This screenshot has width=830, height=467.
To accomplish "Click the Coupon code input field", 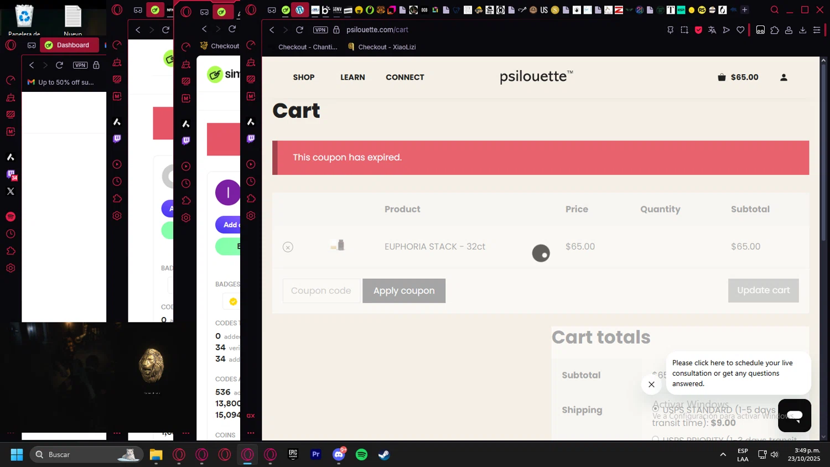I will [321, 290].
